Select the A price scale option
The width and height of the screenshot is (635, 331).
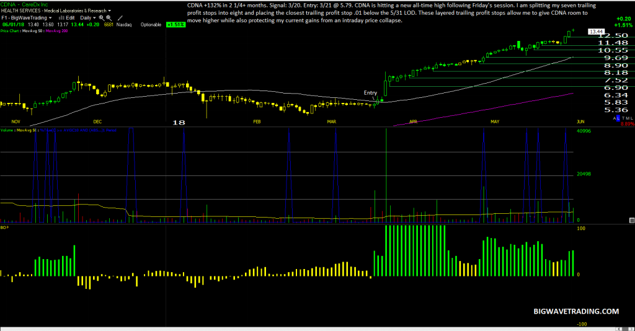(615, 118)
